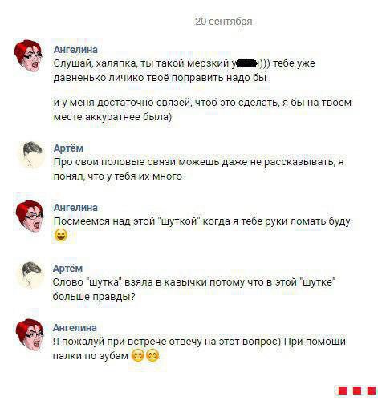This screenshot has width=378, height=405.
Task: Select the message 'Слово шутка взяла в кавычки'
Action: [194, 290]
